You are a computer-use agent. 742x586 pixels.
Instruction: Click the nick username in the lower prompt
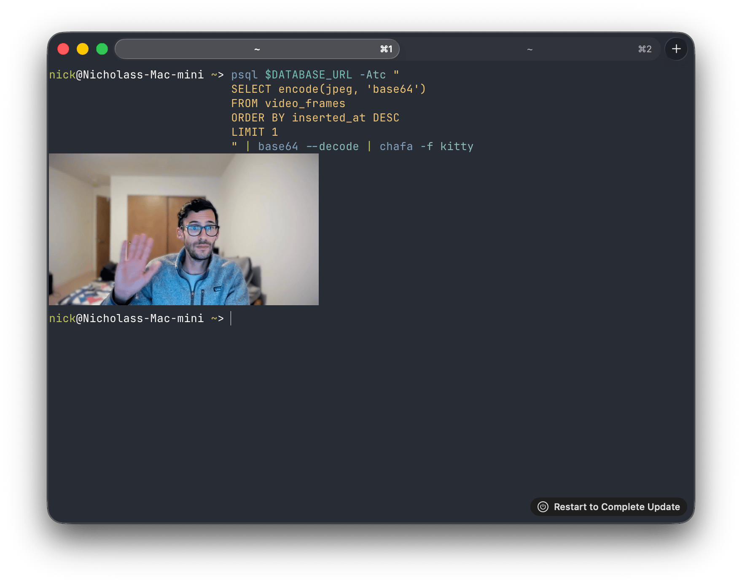coord(62,318)
